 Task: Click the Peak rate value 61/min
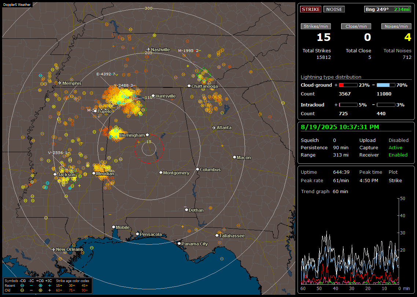[341, 180]
